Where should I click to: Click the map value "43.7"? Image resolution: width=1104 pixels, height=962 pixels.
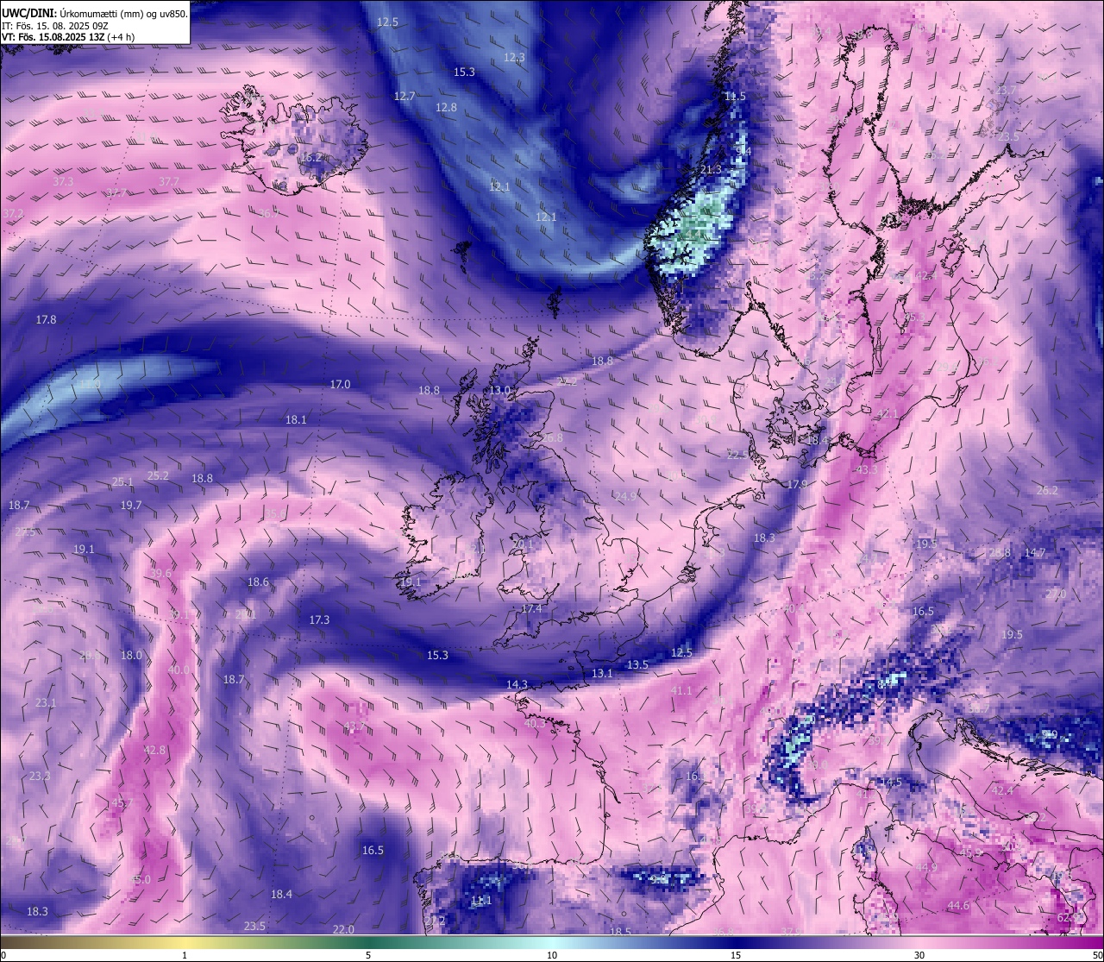(x=354, y=726)
